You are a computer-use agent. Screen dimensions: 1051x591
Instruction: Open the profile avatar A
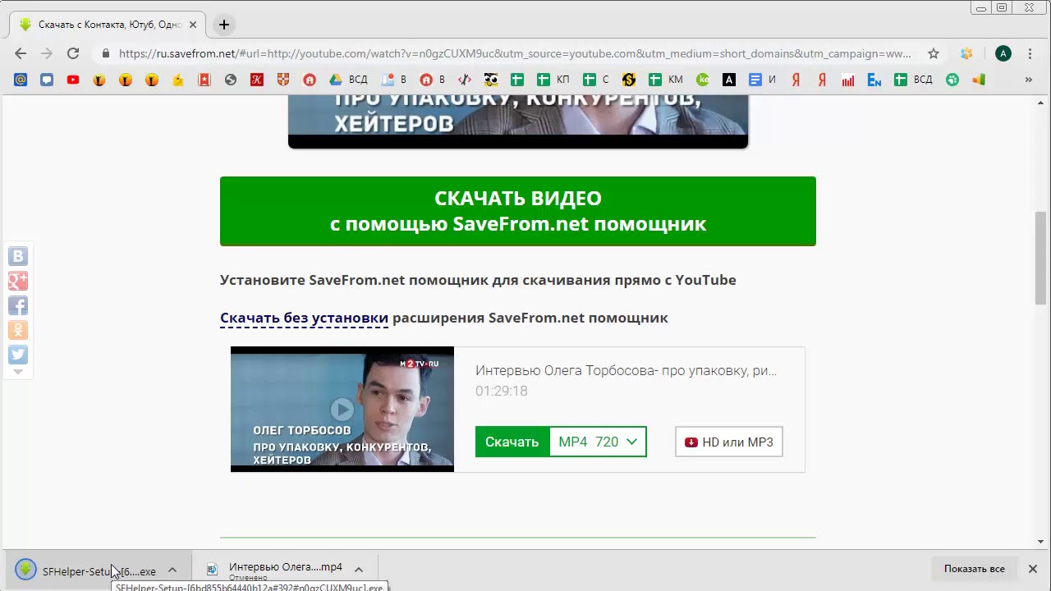pos(1003,53)
